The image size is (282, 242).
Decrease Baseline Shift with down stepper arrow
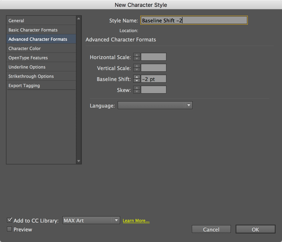[x=137, y=81]
